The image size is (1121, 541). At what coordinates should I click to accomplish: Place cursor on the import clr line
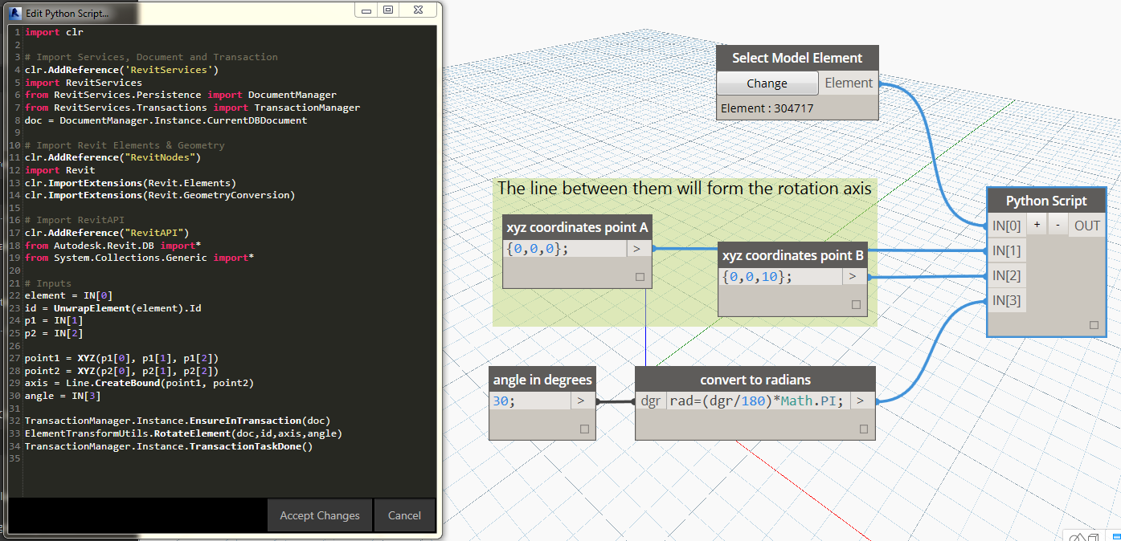point(54,32)
